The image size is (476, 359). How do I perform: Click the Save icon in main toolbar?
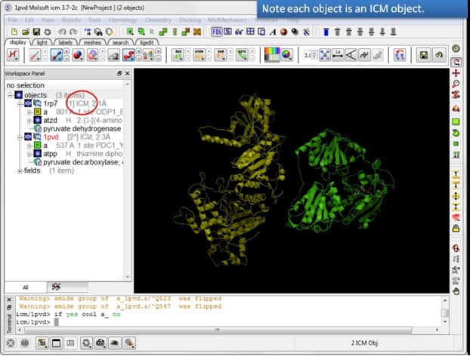tap(36, 32)
